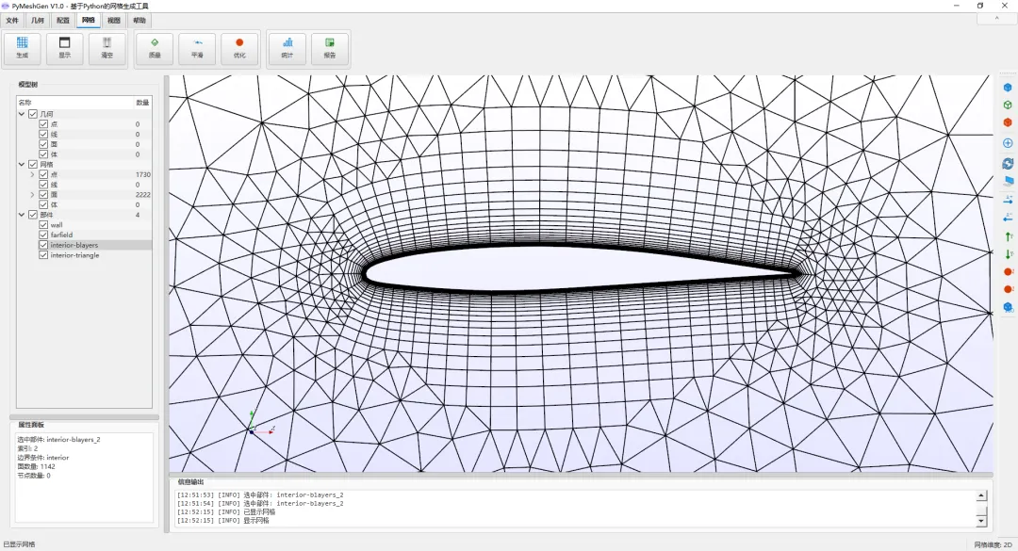Viewport: 1018px width, 551px height.
Task: Click the isometric blue cube icon at bottom
Action: point(1008,307)
